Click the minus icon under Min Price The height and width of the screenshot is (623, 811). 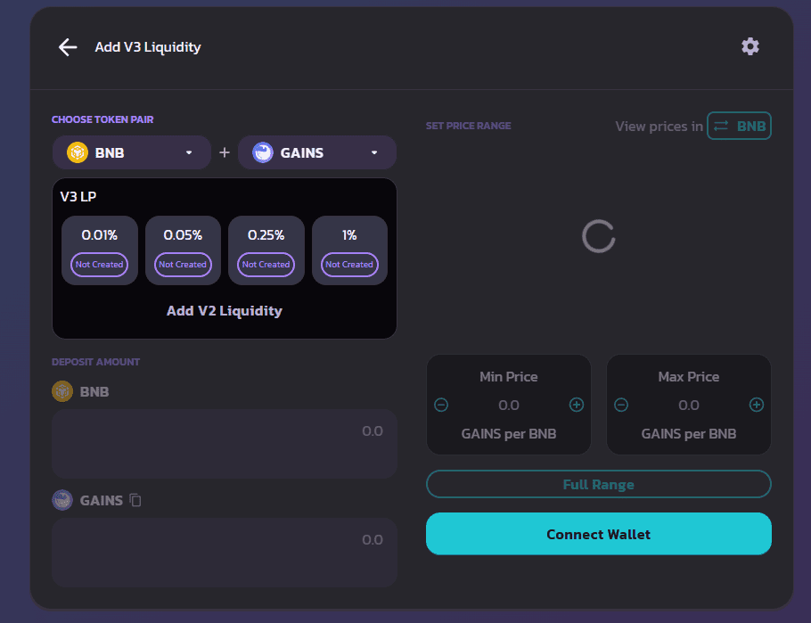coord(441,406)
